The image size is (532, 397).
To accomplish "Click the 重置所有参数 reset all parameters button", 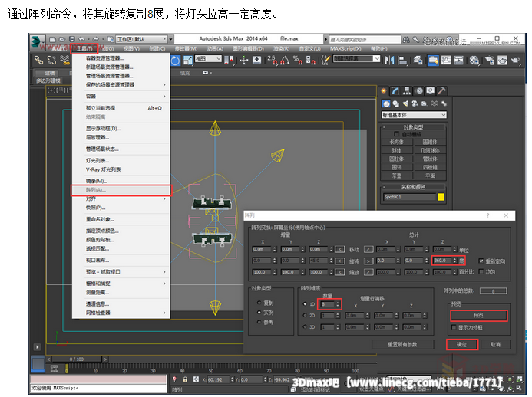I will click(x=403, y=344).
